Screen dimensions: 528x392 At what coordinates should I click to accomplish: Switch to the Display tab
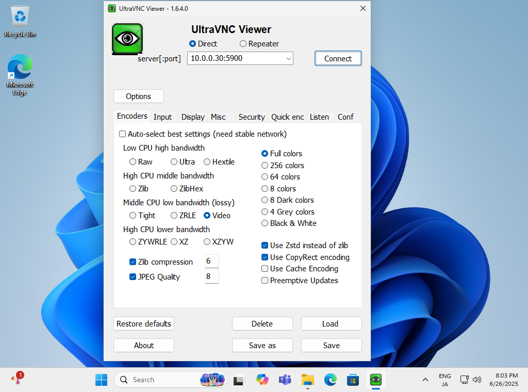[x=192, y=117]
